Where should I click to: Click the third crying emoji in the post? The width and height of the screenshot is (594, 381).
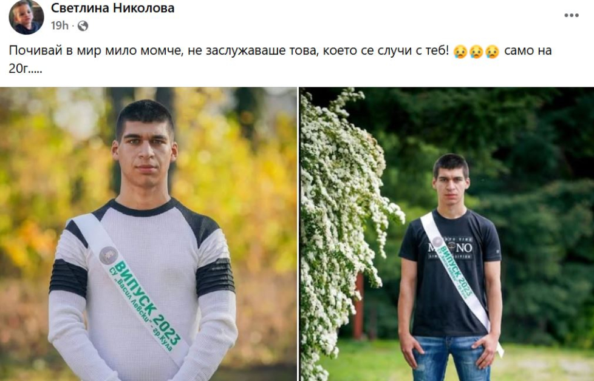coord(492,51)
